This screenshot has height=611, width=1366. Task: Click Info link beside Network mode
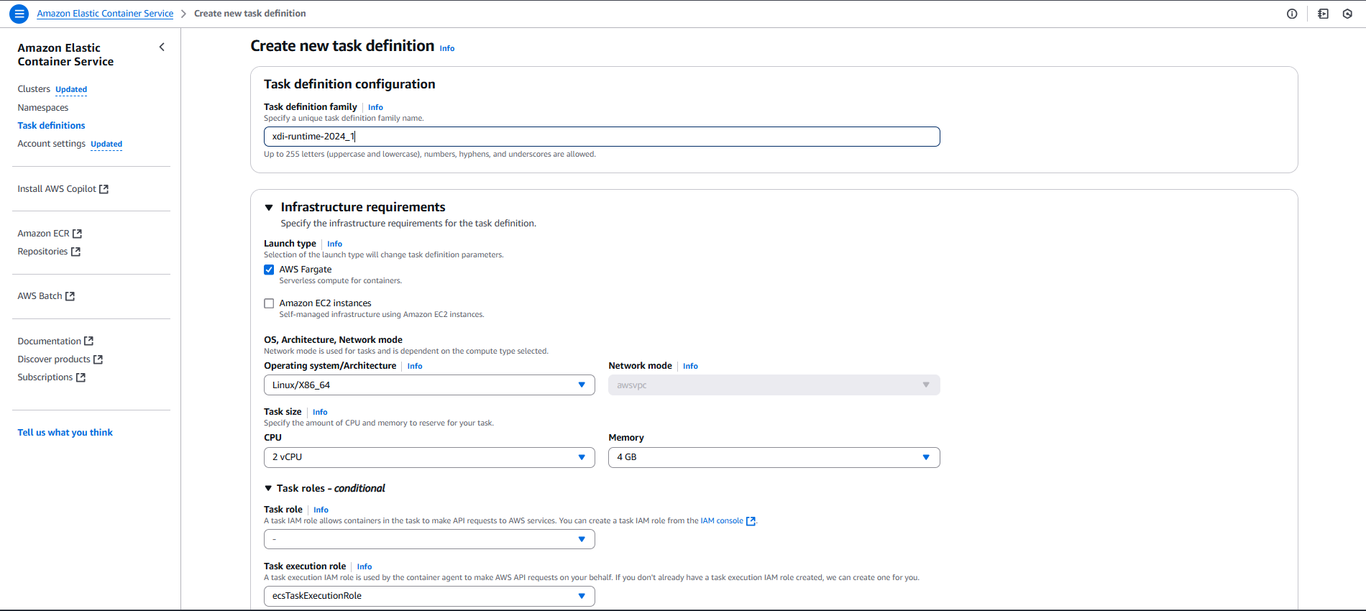[x=690, y=367]
